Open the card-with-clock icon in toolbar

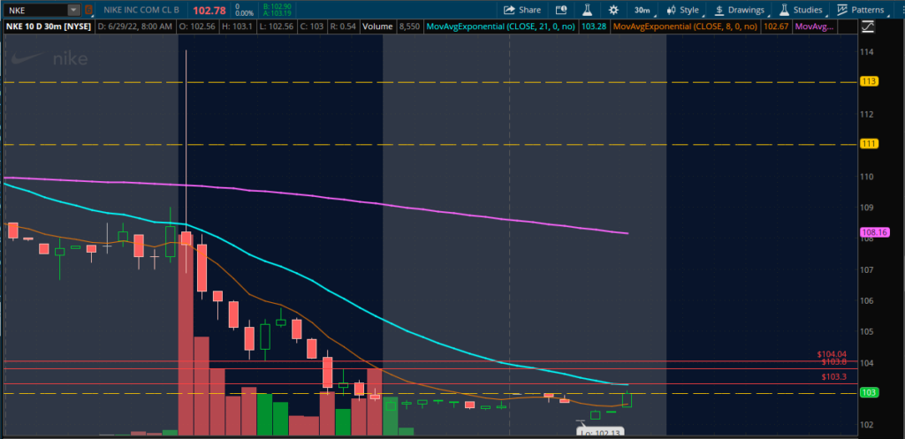[561, 10]
